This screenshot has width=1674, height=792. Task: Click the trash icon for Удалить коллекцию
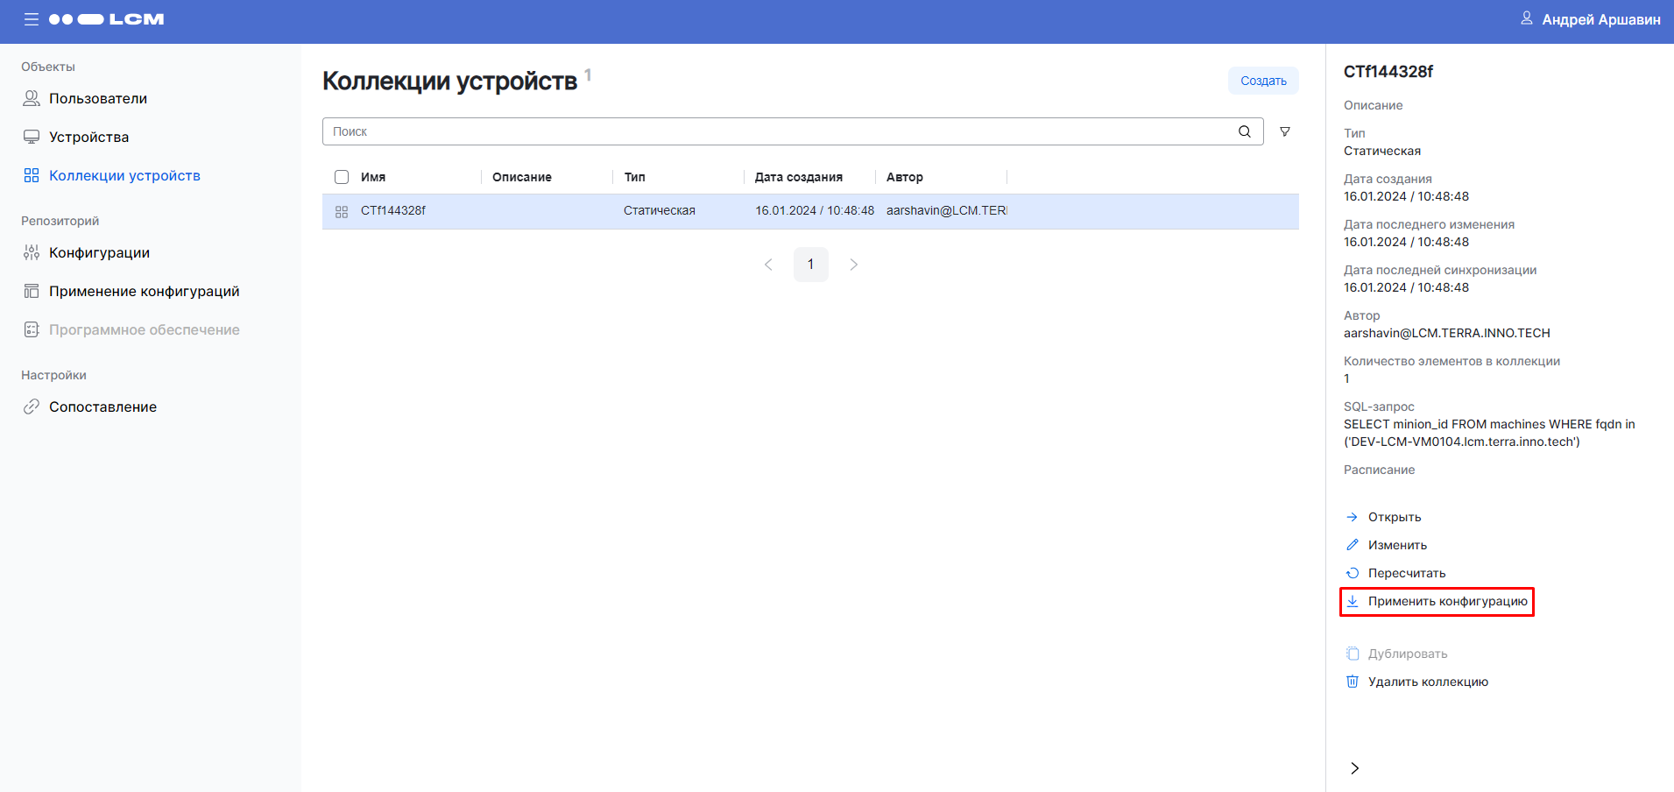coord(1353,681)
